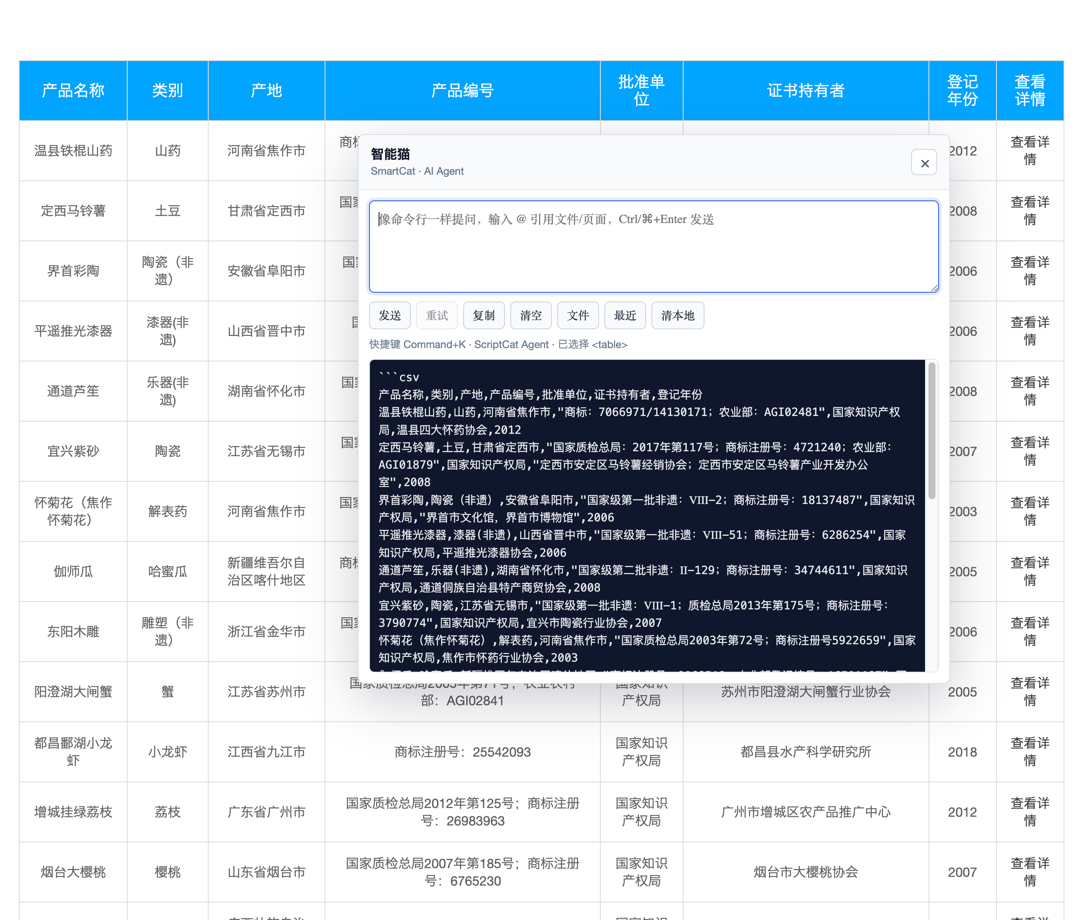
Task: Click the 广州市增城区农产品推广中心 holder cell
Action: click(x=806, y=812)
